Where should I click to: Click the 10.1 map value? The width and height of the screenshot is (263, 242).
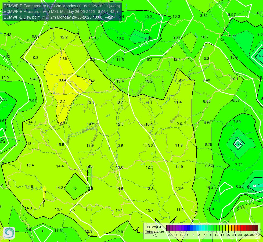[235, 79]
